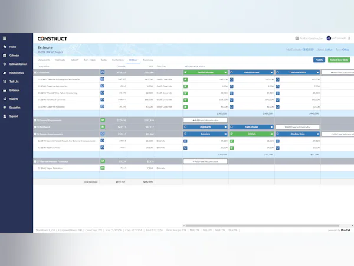Check the High Earth header checkbox

coord(185,127)
